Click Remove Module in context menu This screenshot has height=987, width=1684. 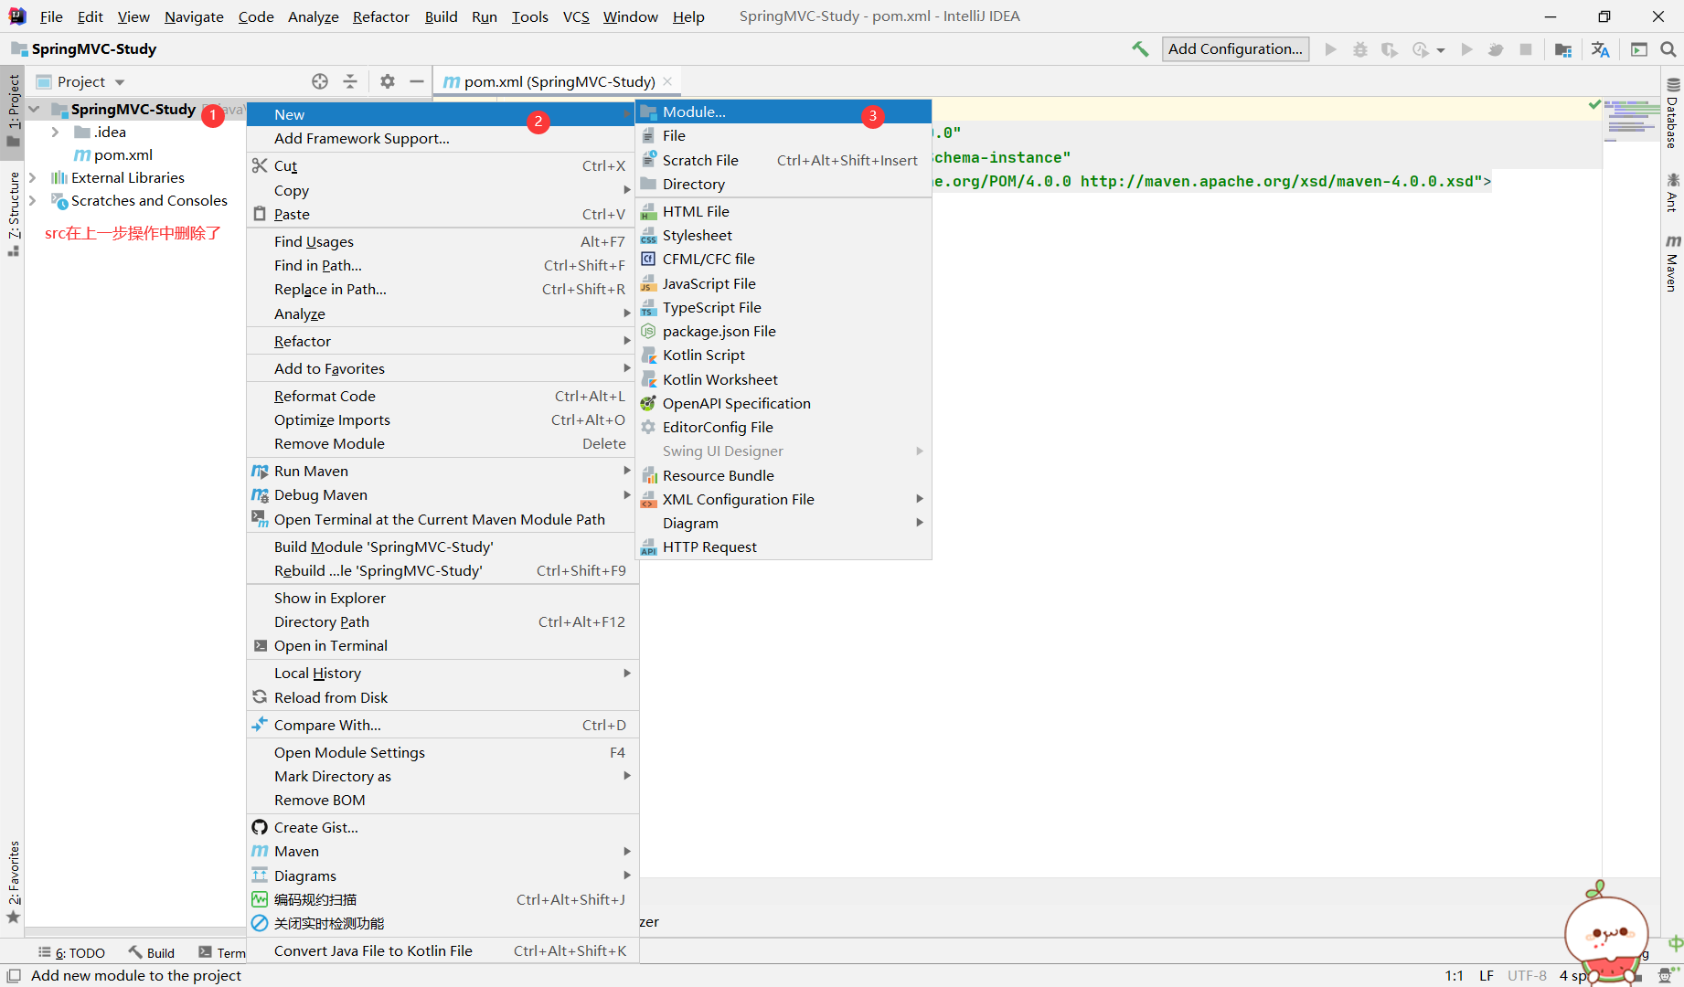tap(442, 443)
